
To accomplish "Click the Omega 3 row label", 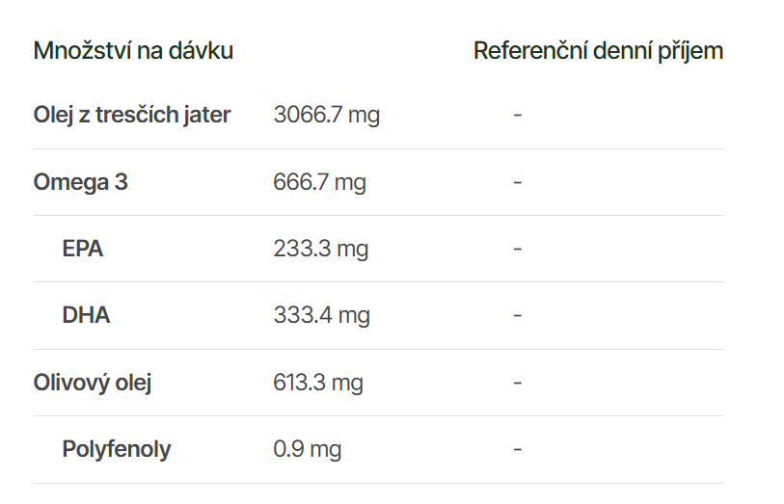I will (x=80, y=182).
